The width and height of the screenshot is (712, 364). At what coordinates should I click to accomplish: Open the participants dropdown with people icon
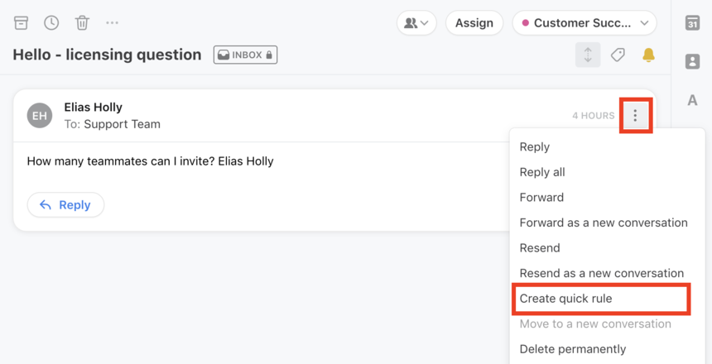pos(416,22)
